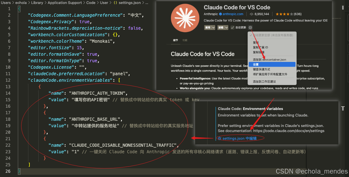Switch to the 功能 tab
This screenshot has width=349, height=177.
(x=185, y=40)
